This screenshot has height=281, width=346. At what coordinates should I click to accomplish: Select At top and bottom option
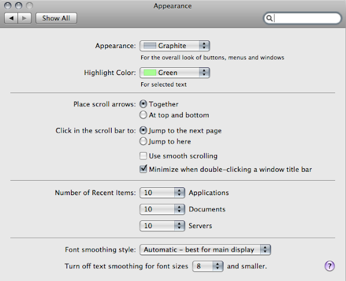click(143, 115)
